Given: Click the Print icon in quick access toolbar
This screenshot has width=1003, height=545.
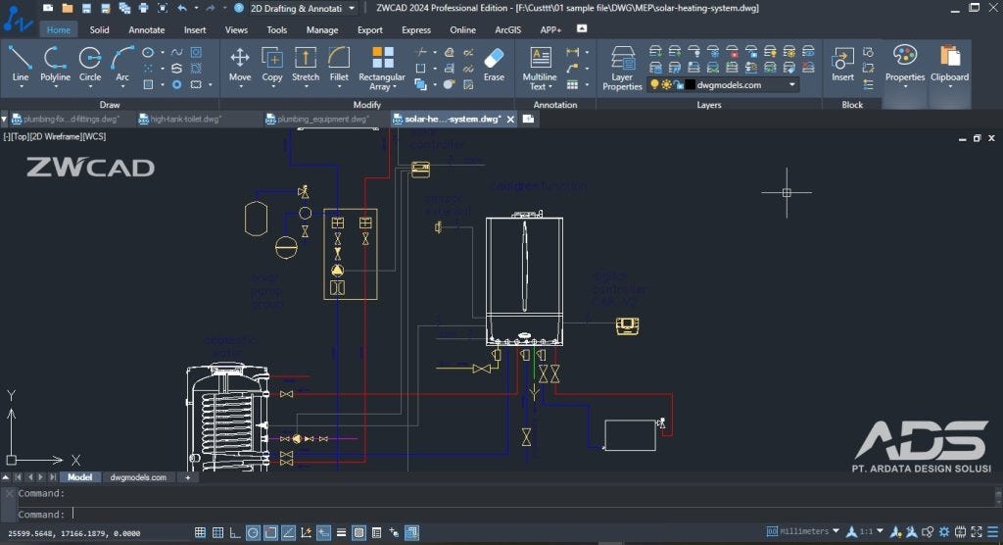Looking at the screenshot, I should pos(143,8).
